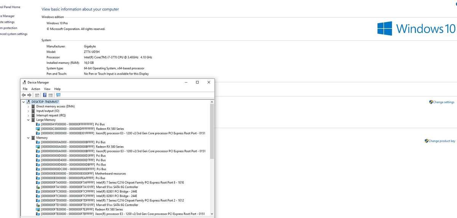Click the Forward arrow in Device Manager toolbar
The image size is (457, 218).
click(29, 95)
